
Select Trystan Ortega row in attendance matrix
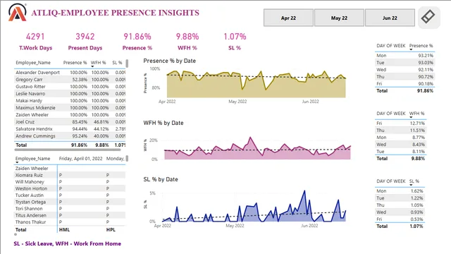70,202
